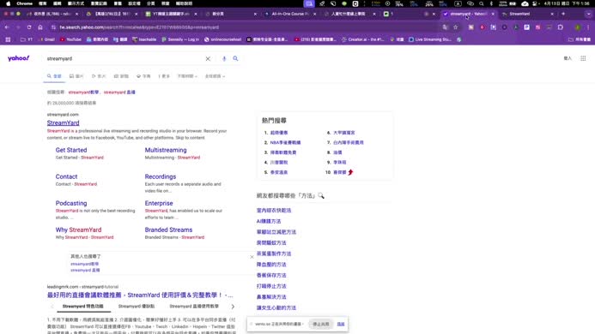
Task: Click the magnifier beside the 方法 heading
Action: pos(321,196)
